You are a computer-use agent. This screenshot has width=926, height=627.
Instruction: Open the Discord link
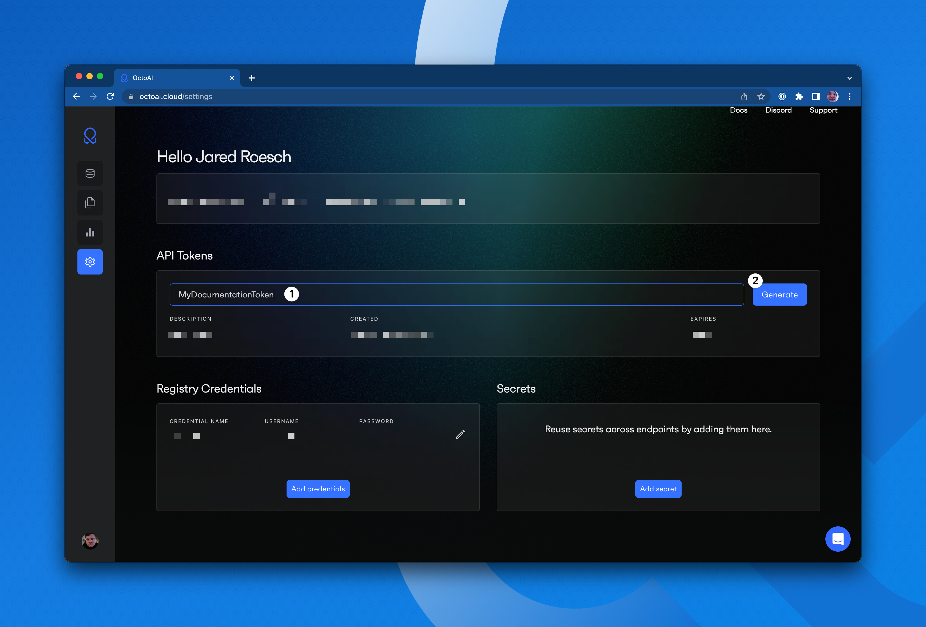[x=778, y=110]
